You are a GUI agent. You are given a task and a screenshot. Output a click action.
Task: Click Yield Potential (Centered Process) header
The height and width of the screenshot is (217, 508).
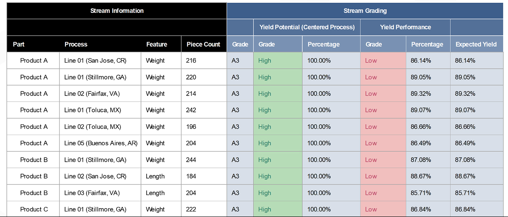click(x=307, y=27)
